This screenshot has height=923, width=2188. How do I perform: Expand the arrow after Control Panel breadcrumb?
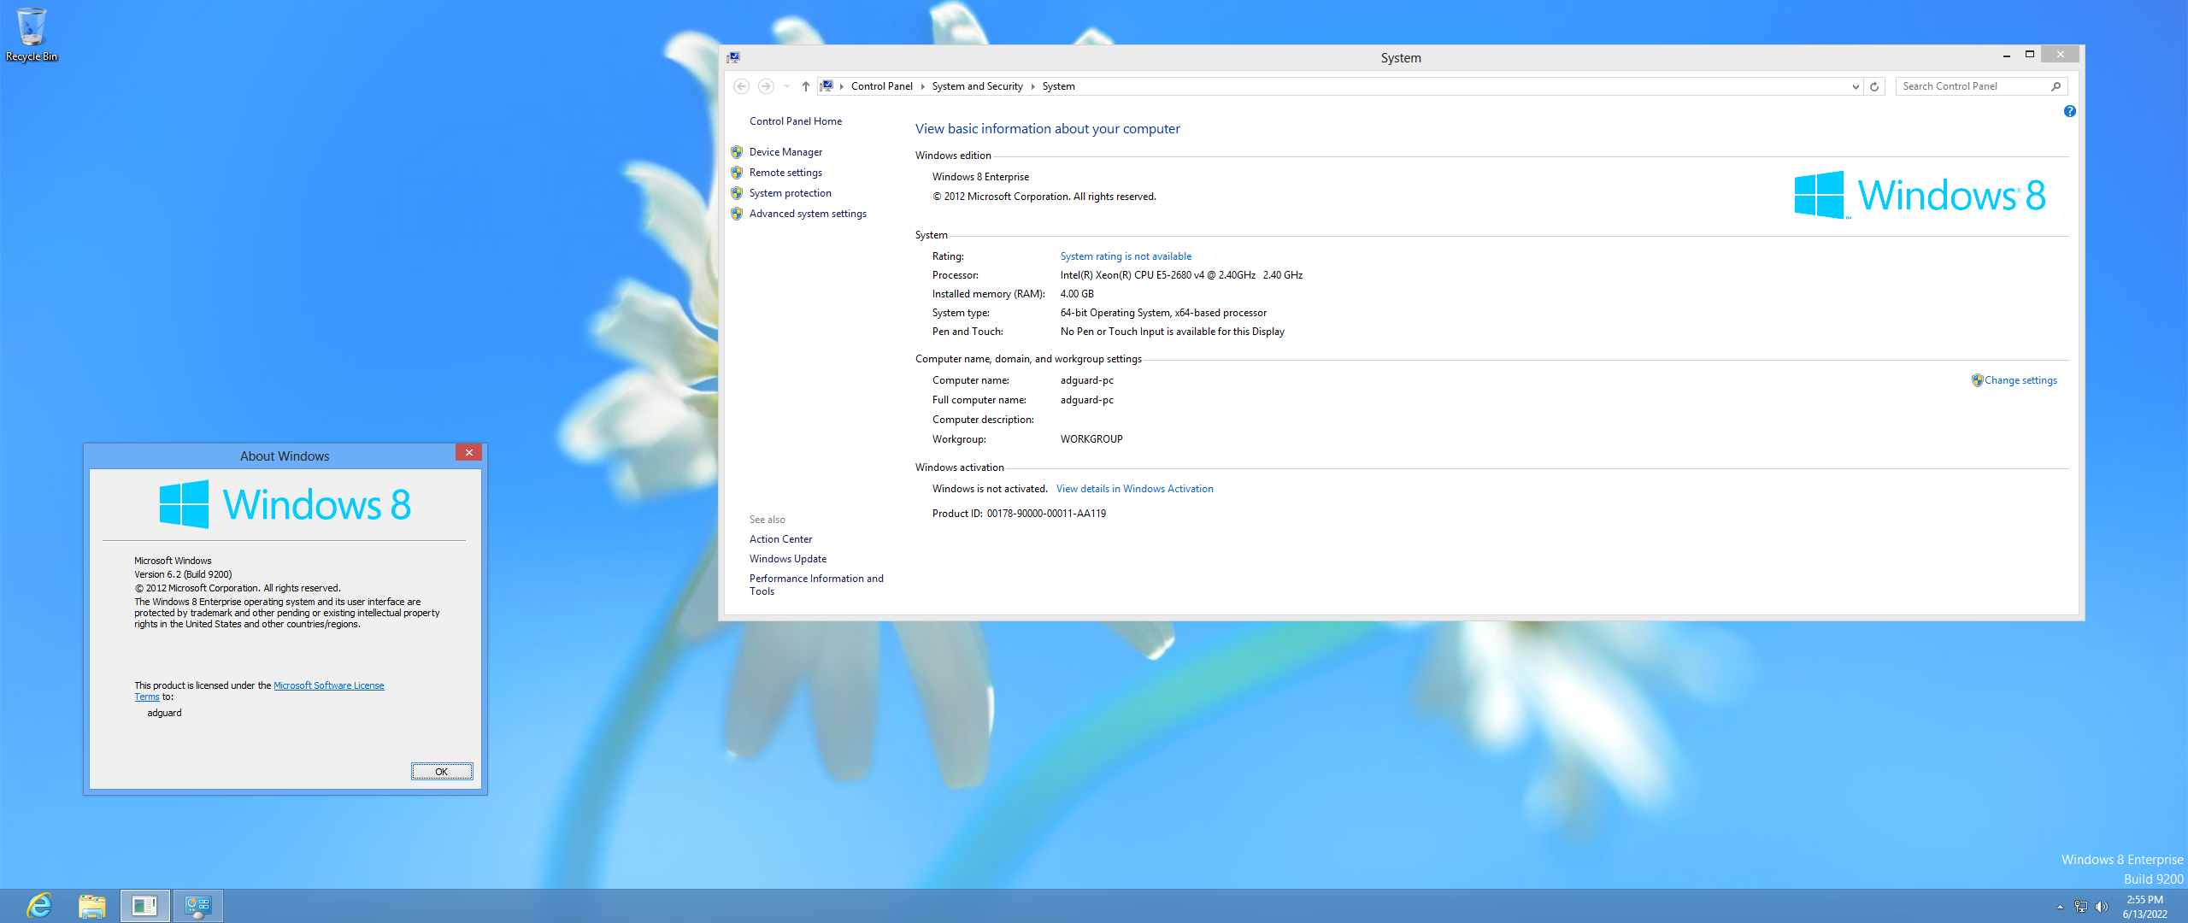[x=922, y=86]
